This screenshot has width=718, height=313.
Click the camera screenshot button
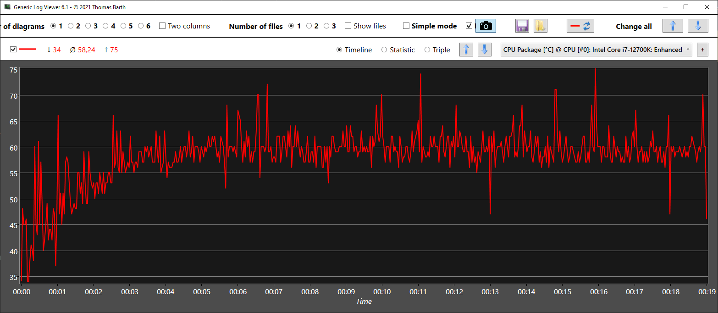tap(486, 26)
